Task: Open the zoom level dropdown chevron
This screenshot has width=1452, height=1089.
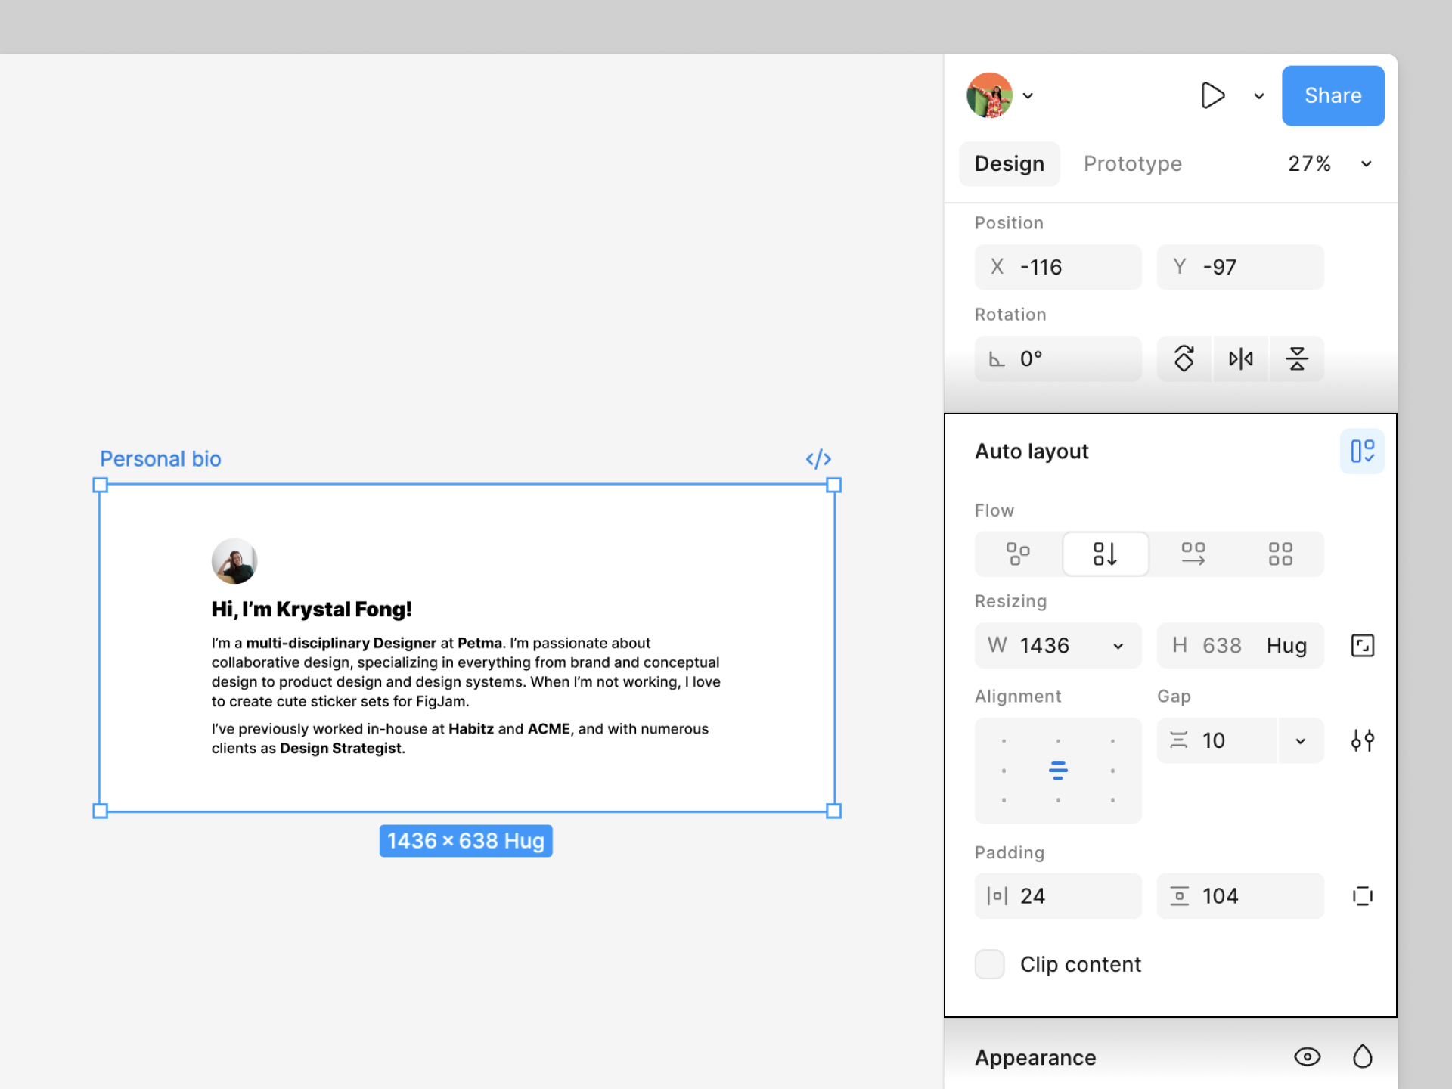Action: (x=1367, y=164)
